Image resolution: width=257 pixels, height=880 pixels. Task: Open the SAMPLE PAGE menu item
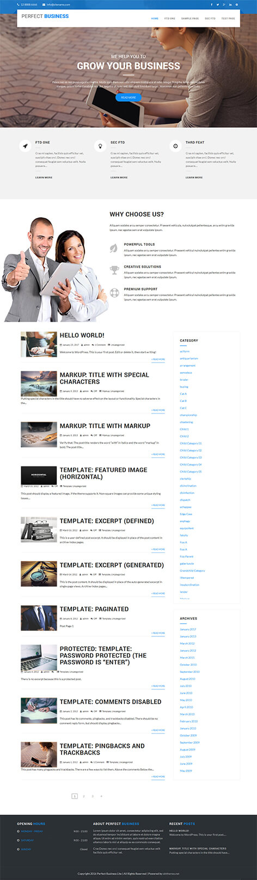coord(190,18)
